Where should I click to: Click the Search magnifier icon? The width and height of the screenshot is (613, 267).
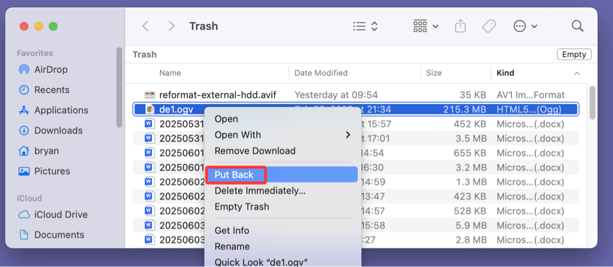(577, 26)
